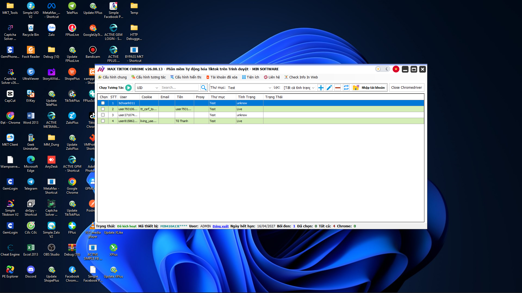The height and width of the screenshot is (293, 522).
Task: Open Cấu hình tương tác menu
Action: (x=148, y=77)
